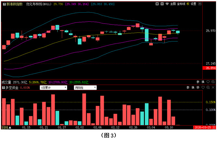Click the 参 parameters icon in 成交量 row
Viewport: 217px width, 142px height.
point(198,82)
